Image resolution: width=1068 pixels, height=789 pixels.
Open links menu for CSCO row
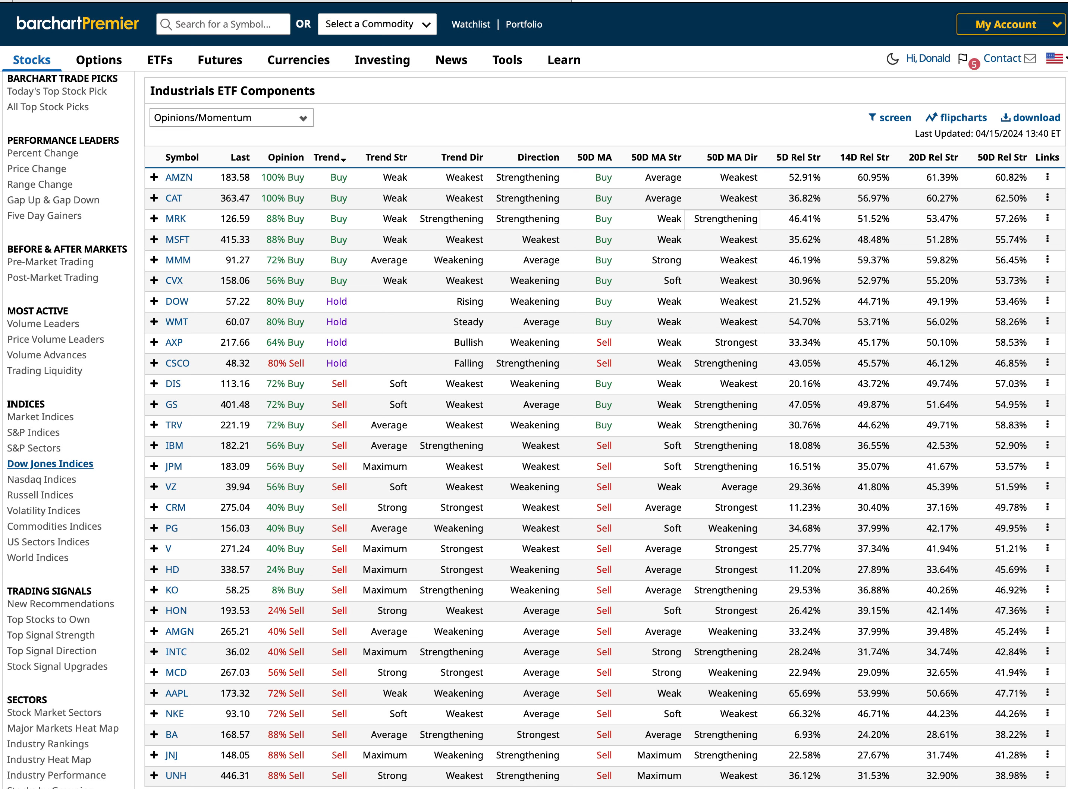click(1047, 363)
